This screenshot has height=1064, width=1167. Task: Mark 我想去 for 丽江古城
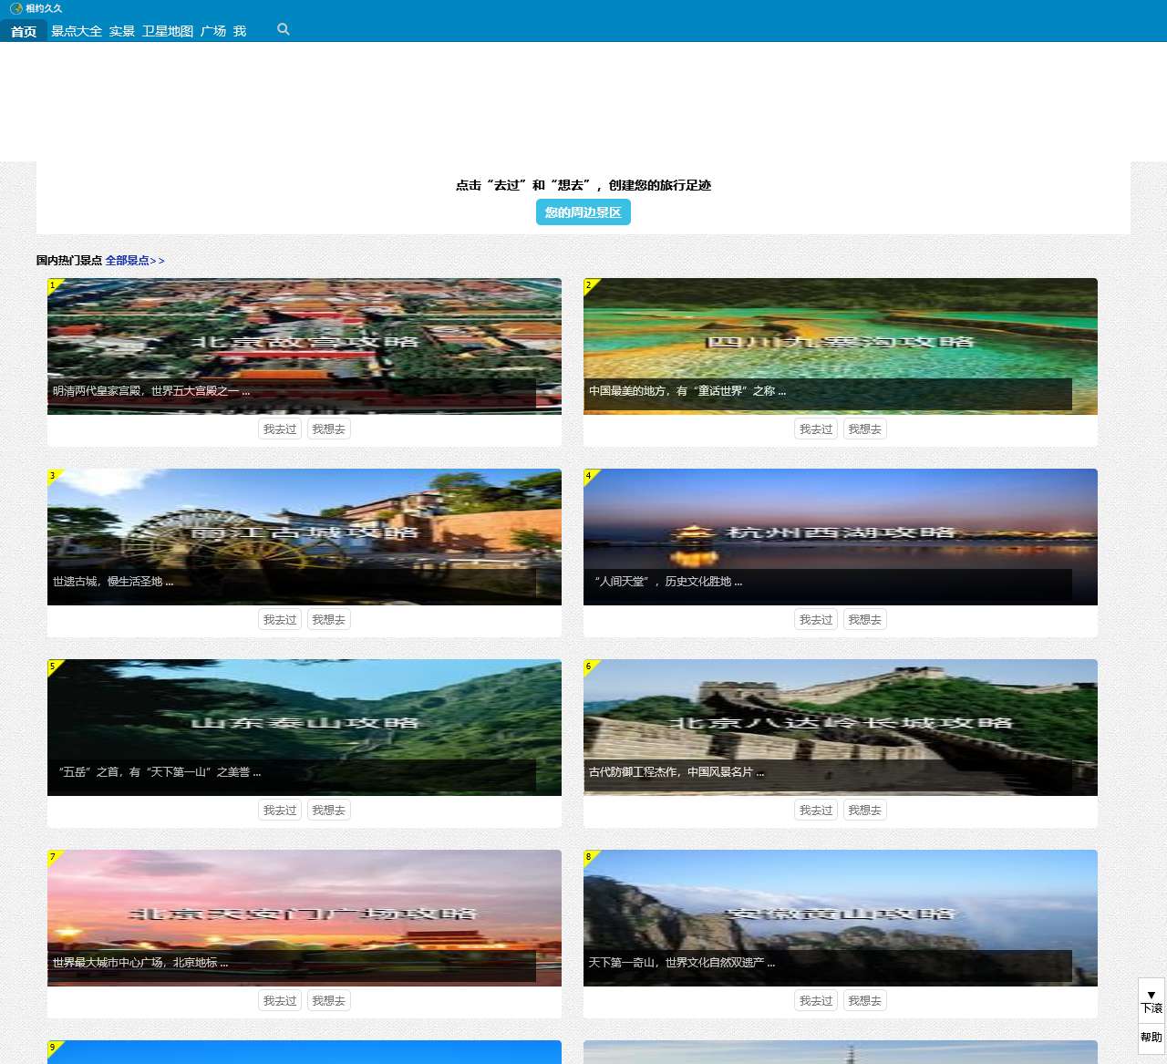[328, 620]
